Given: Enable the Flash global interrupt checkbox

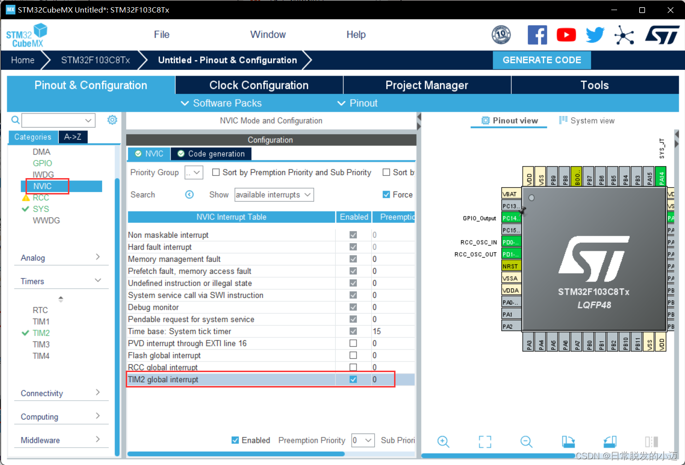Looking at the screenshot, I should tap(353, 355).
